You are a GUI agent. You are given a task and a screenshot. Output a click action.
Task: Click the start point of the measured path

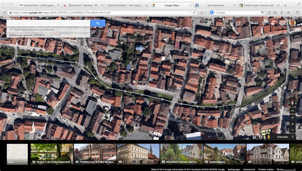pos(16,56)
